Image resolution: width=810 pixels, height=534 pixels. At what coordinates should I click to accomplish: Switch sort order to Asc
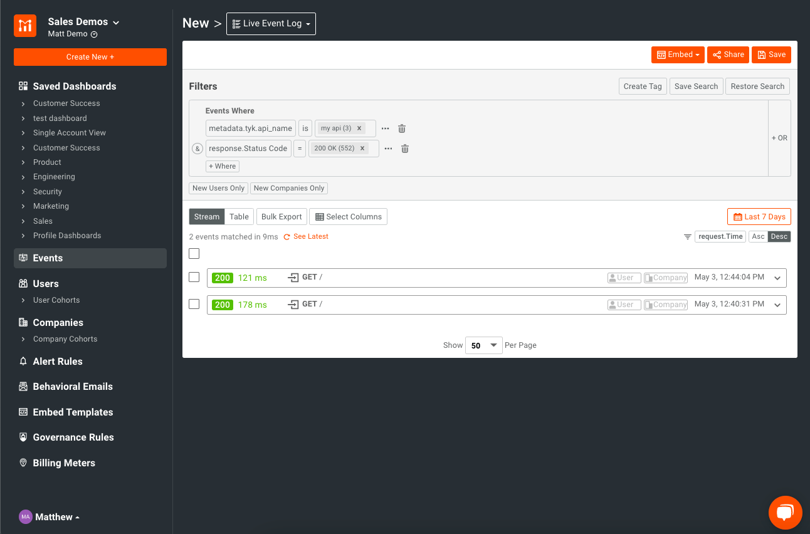click(758, 236)
